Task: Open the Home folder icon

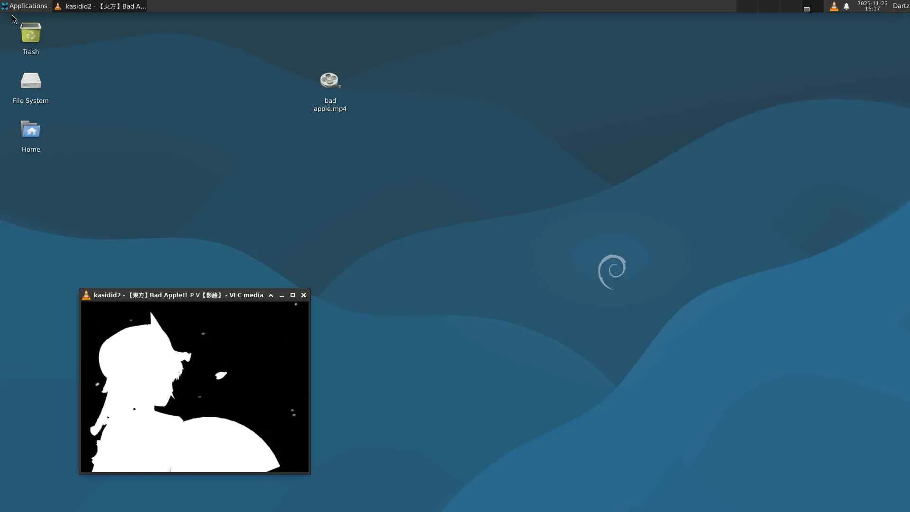Action: click(31, 130)
